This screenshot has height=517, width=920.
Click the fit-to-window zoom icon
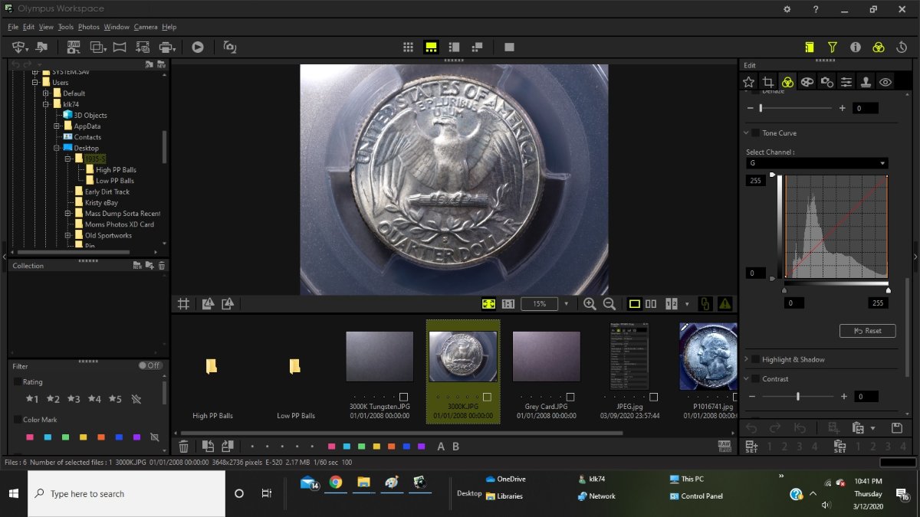[x=488, y=303]
